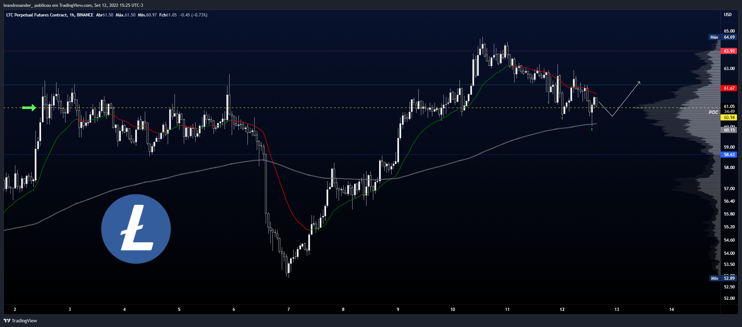
Task: Click the LTC Perpetual Futures Contract title
Action: [x=36, y=15]
